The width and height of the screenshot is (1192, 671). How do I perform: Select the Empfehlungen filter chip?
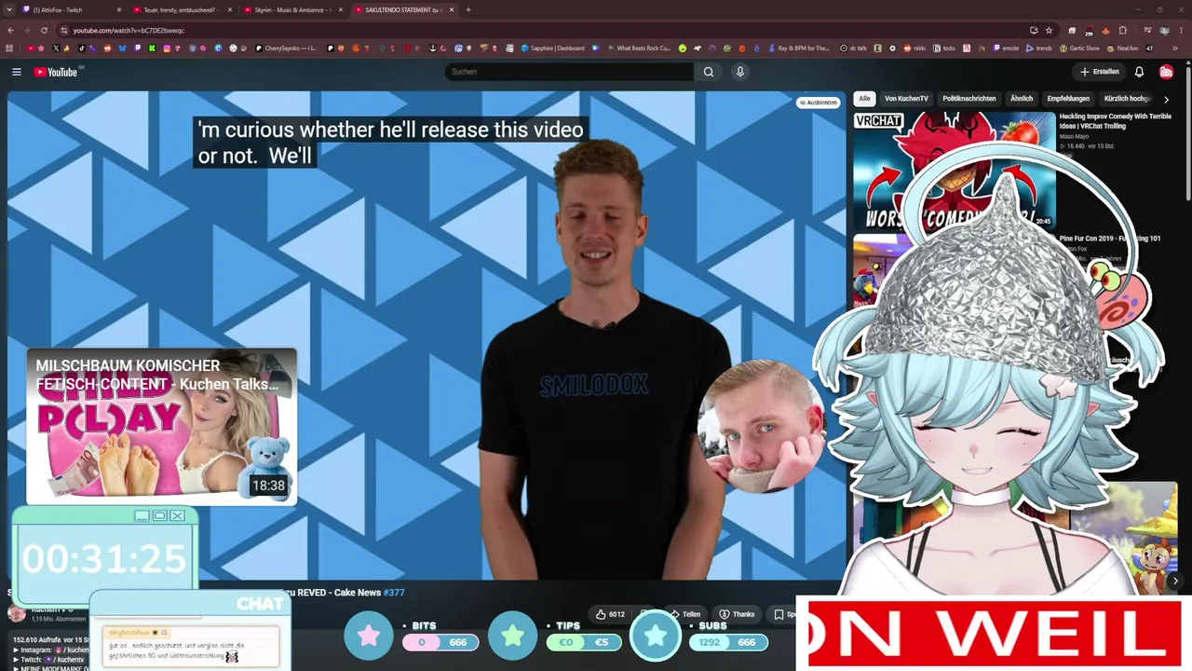(x=1068, y=99)
